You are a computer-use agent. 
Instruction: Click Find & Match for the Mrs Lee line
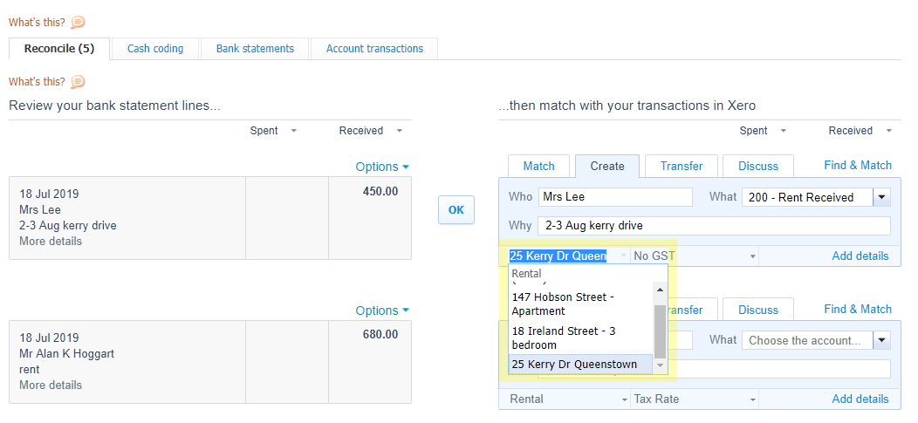click(x=858, y=166)
